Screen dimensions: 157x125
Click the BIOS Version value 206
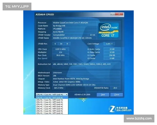click(86, 76)
